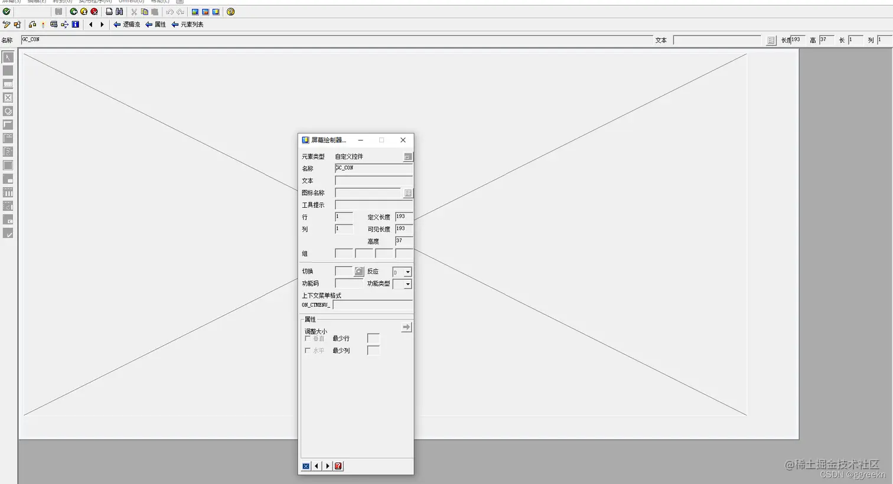This screenshot has height=484, width=893.
Task: Toggle the 水平 resize checkbox
Action: pyautogui.click(x=308, y=351)
